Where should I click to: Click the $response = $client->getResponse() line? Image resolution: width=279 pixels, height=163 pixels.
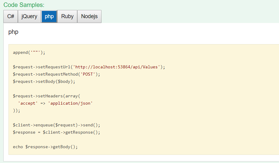(x=56, y=132)
